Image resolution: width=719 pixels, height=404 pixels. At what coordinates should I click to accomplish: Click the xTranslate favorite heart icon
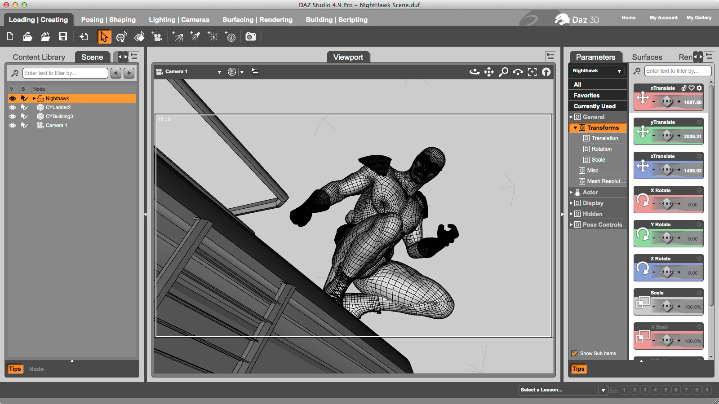(692, 88)
